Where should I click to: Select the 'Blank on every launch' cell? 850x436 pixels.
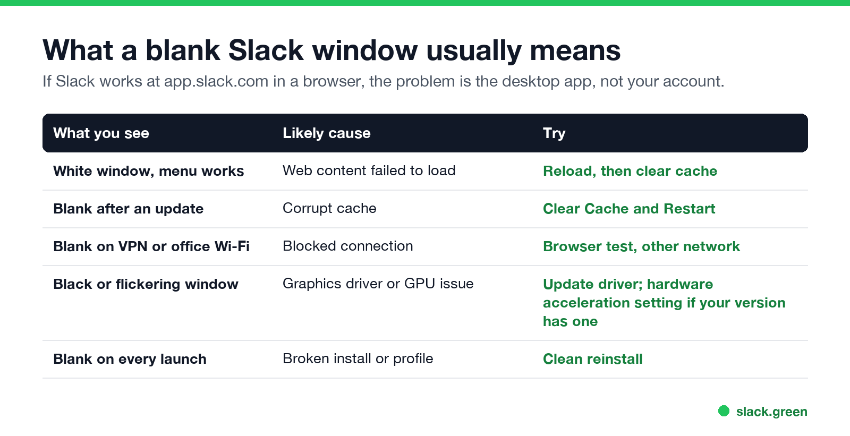[130, 359]
